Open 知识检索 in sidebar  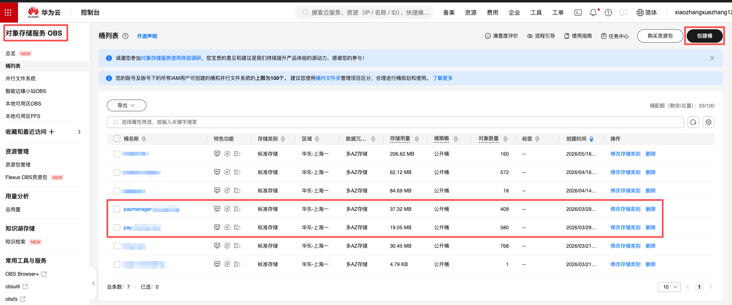(16, 242)
